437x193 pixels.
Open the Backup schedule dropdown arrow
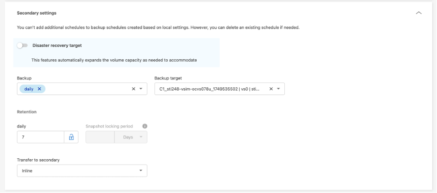pos(141,89)
